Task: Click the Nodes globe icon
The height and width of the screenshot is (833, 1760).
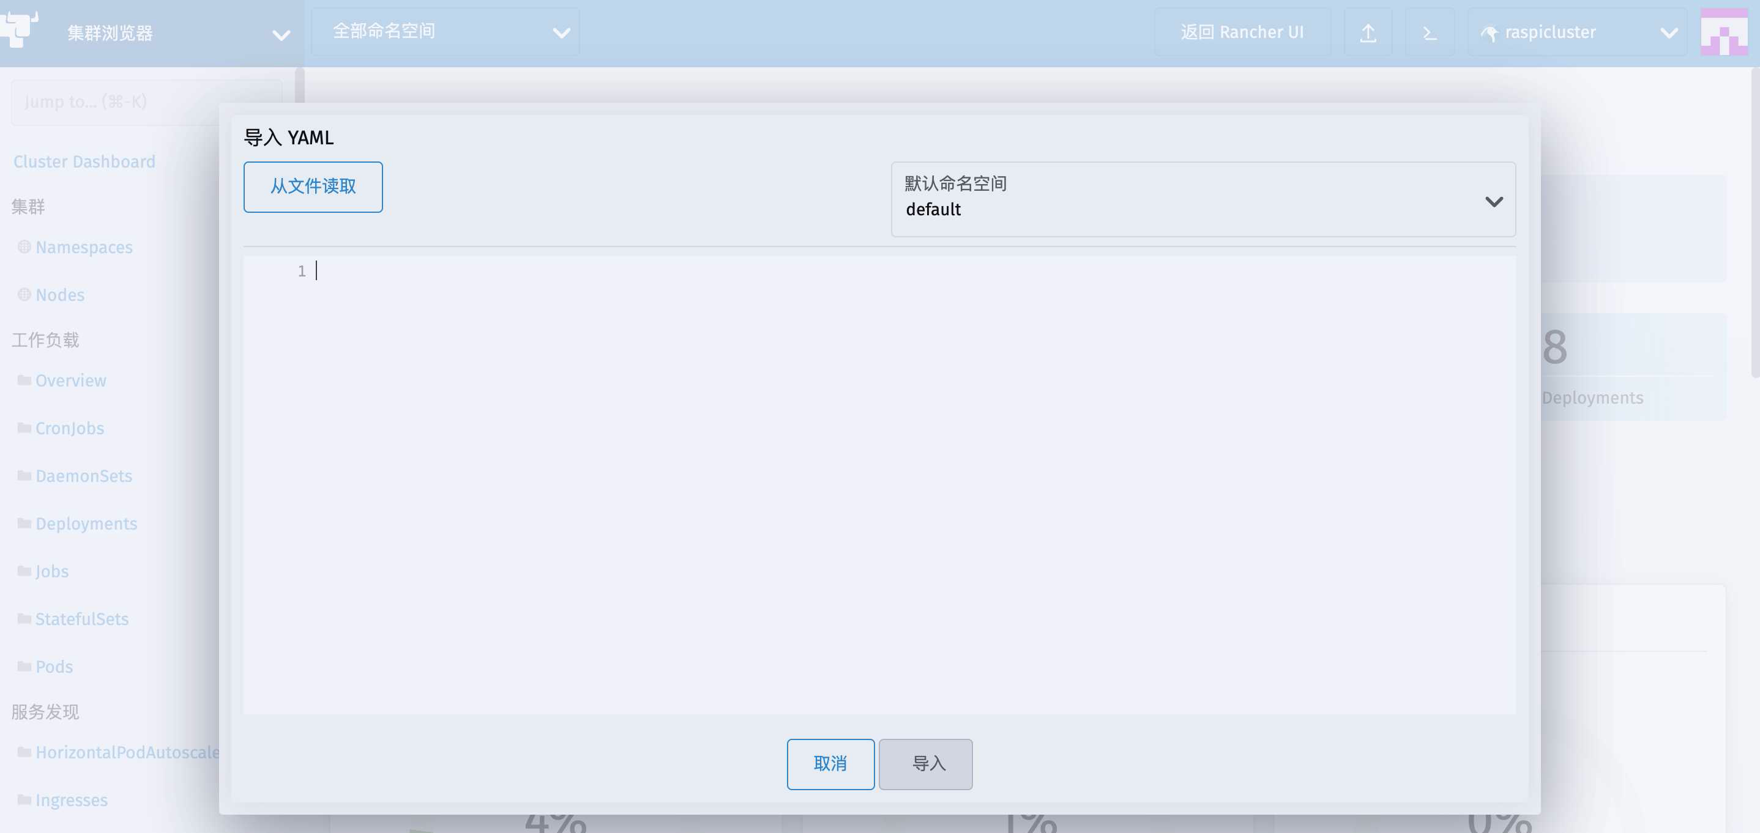Action: 24,295
